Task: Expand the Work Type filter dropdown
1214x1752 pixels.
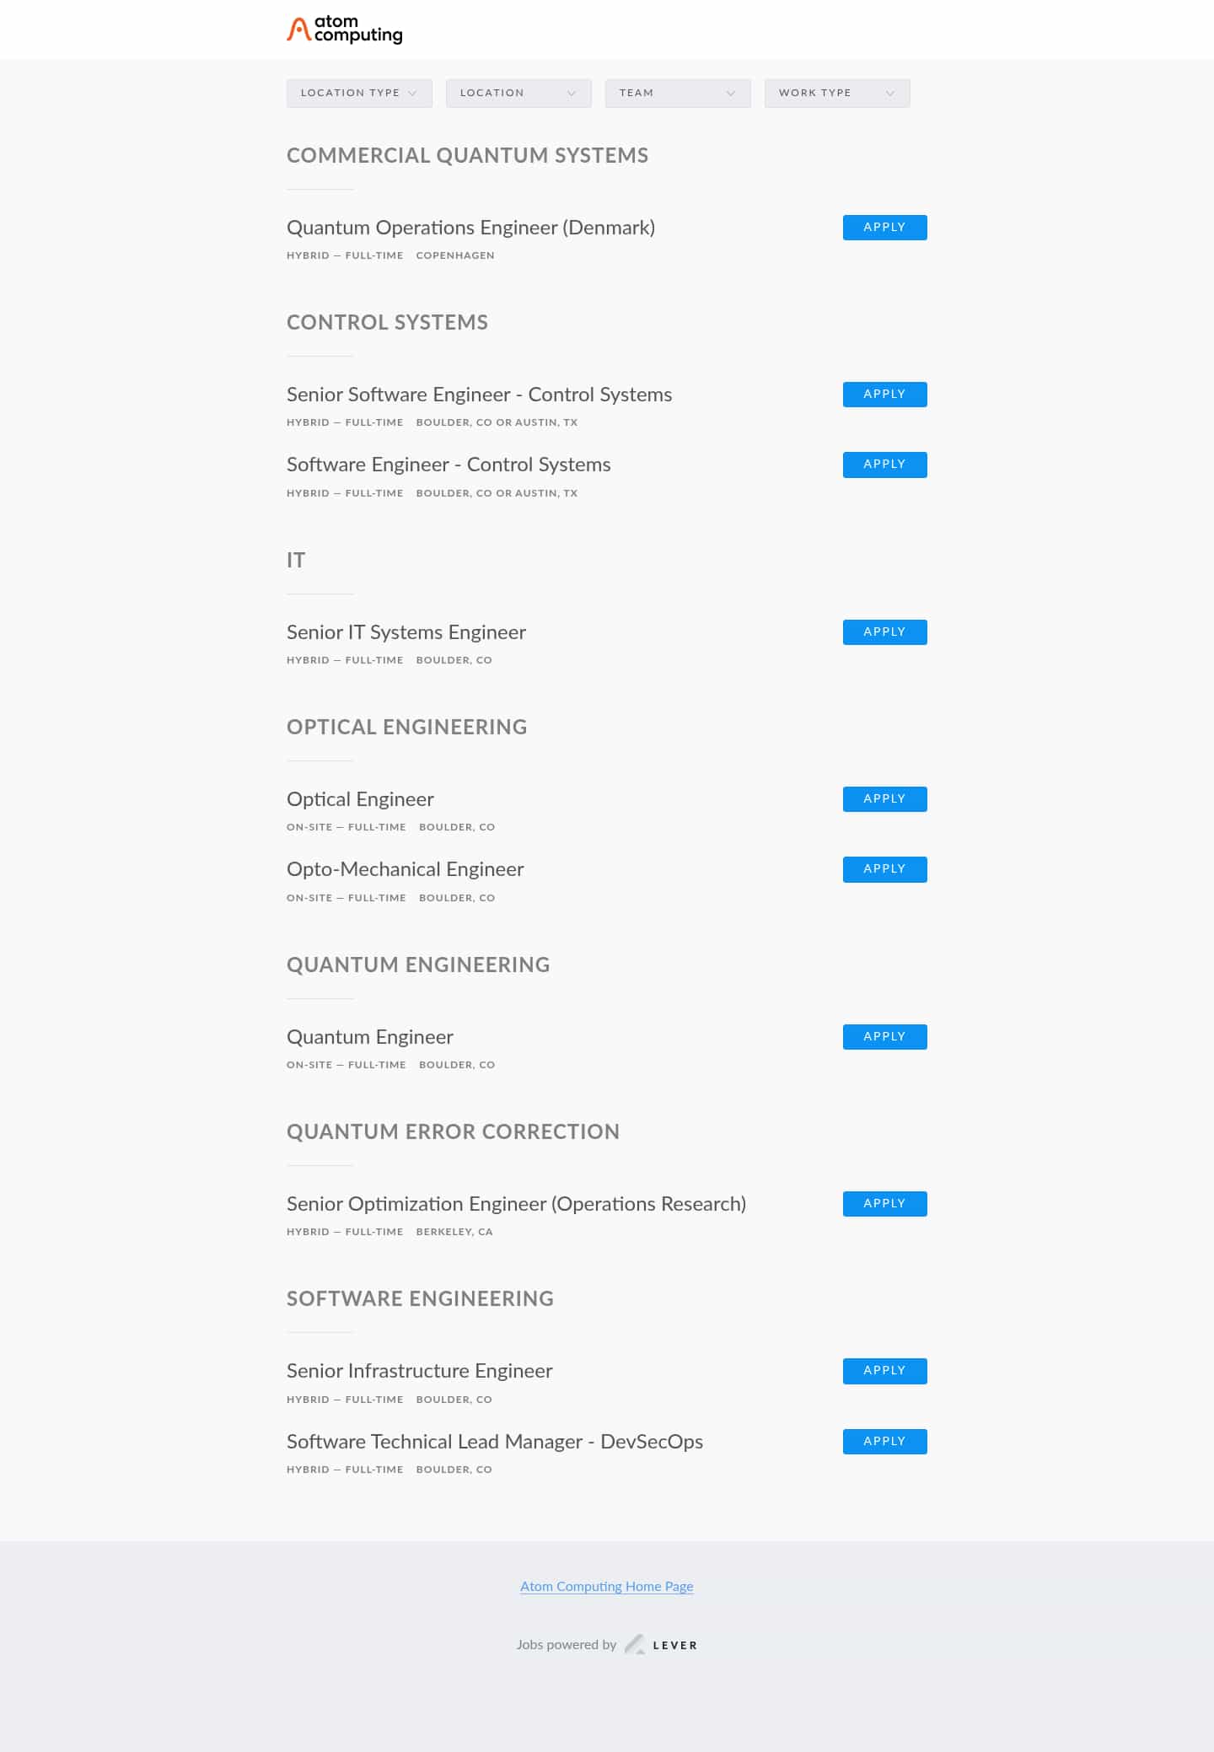Action: click(837, 93)
